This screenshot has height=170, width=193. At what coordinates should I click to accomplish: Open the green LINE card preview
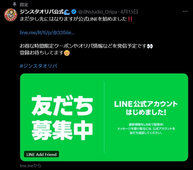[x=104, y=117]
